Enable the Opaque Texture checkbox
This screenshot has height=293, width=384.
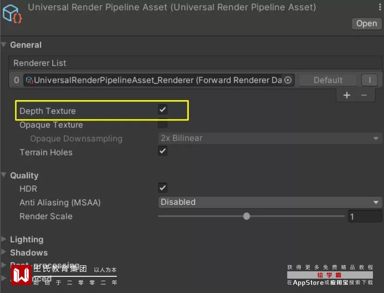click(162, 124)
